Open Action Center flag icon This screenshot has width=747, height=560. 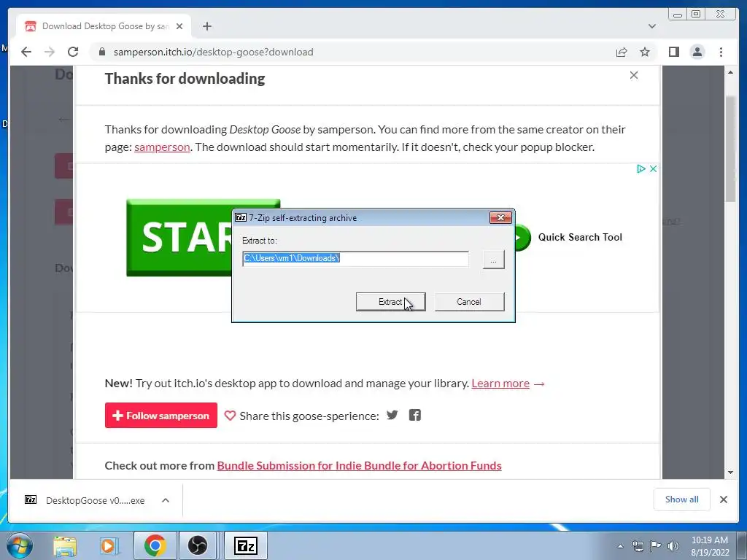point(656,546)
